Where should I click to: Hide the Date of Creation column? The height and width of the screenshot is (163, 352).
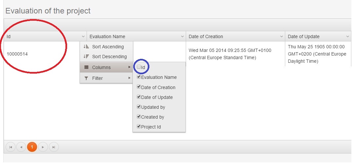tap(139, 87)
